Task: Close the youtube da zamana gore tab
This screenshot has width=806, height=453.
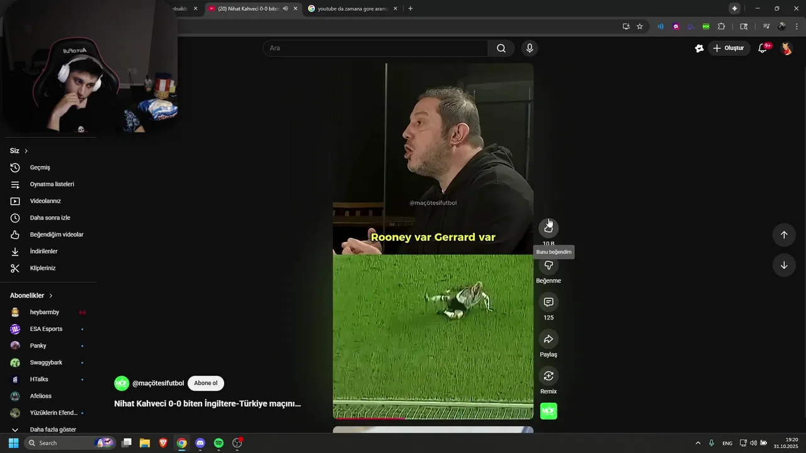Action: coord(395,9)
